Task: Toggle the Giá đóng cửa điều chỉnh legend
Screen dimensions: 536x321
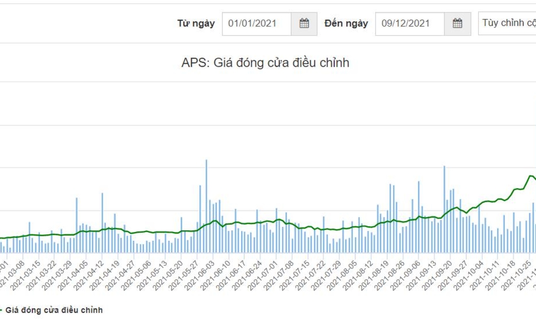Action: point(51,310)
